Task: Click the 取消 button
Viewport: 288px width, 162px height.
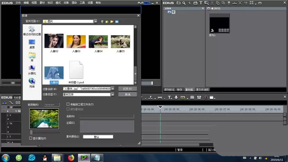Action: [128, 95]
